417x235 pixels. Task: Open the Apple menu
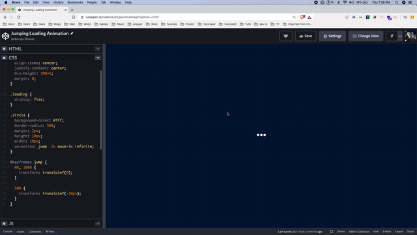pos(6,3)
